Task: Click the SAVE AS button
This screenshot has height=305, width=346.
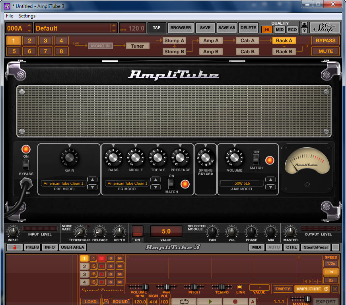Action: click(227, 28)
